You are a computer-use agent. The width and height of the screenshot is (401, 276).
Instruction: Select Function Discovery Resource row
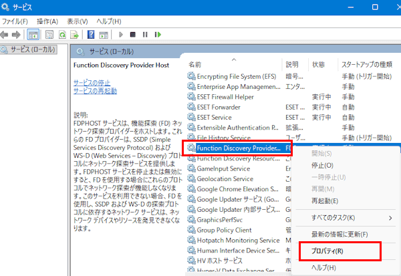pos(238,158)
